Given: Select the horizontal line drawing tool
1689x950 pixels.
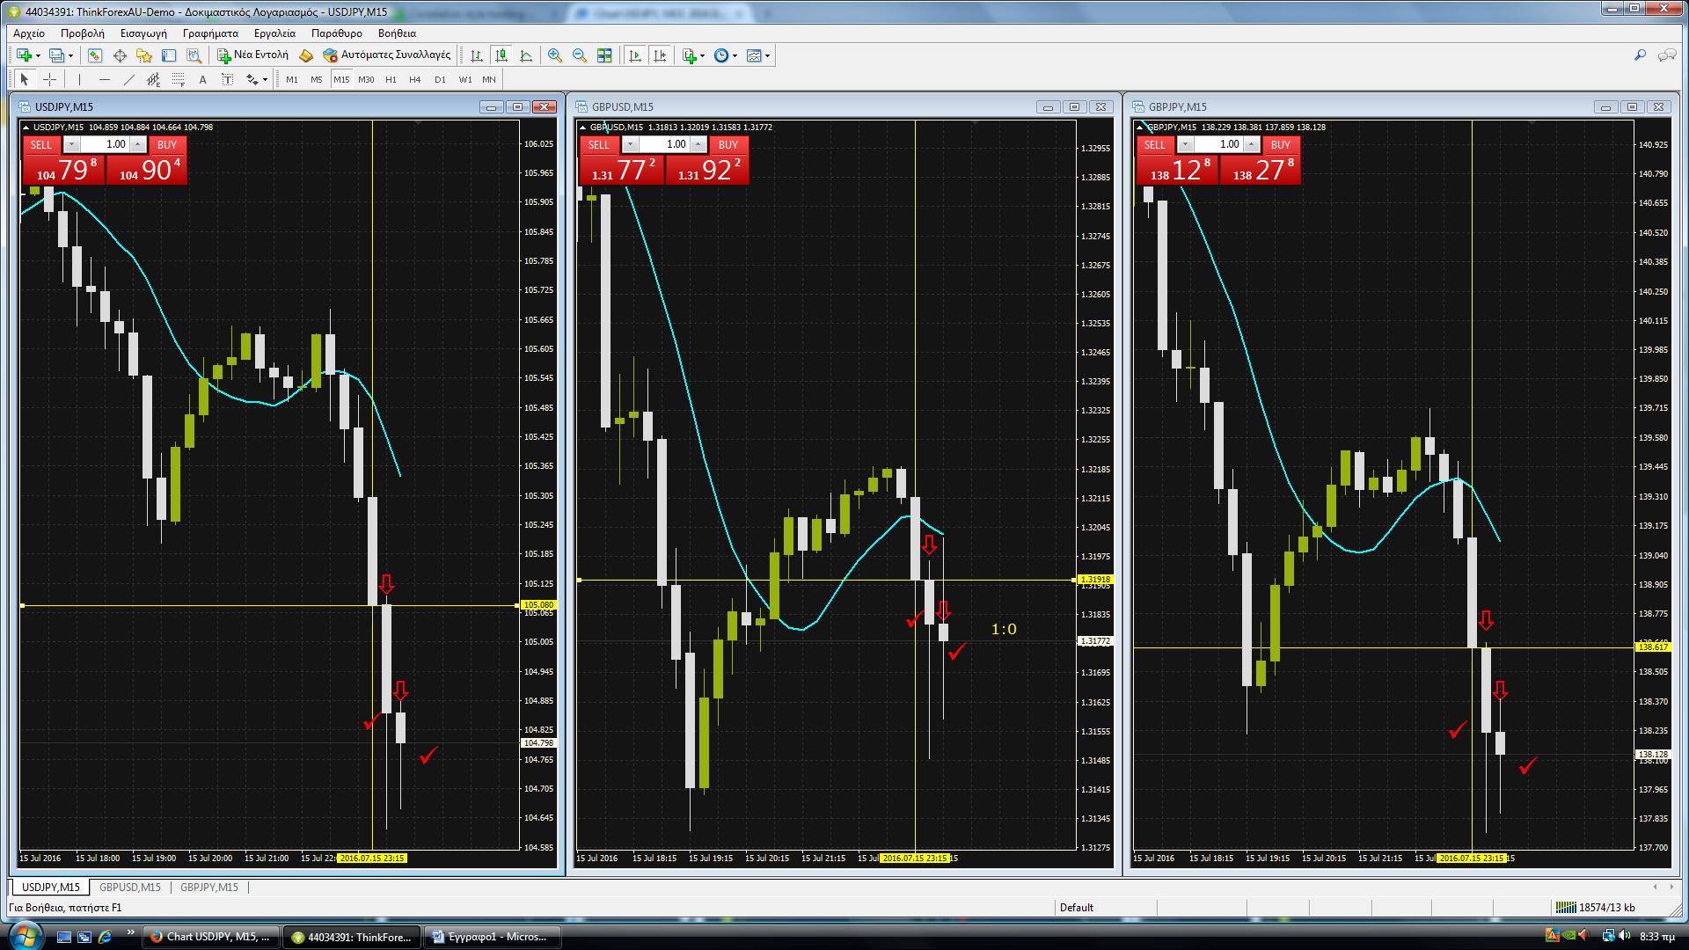Looking at the screenshot, I should click(105, 79).
